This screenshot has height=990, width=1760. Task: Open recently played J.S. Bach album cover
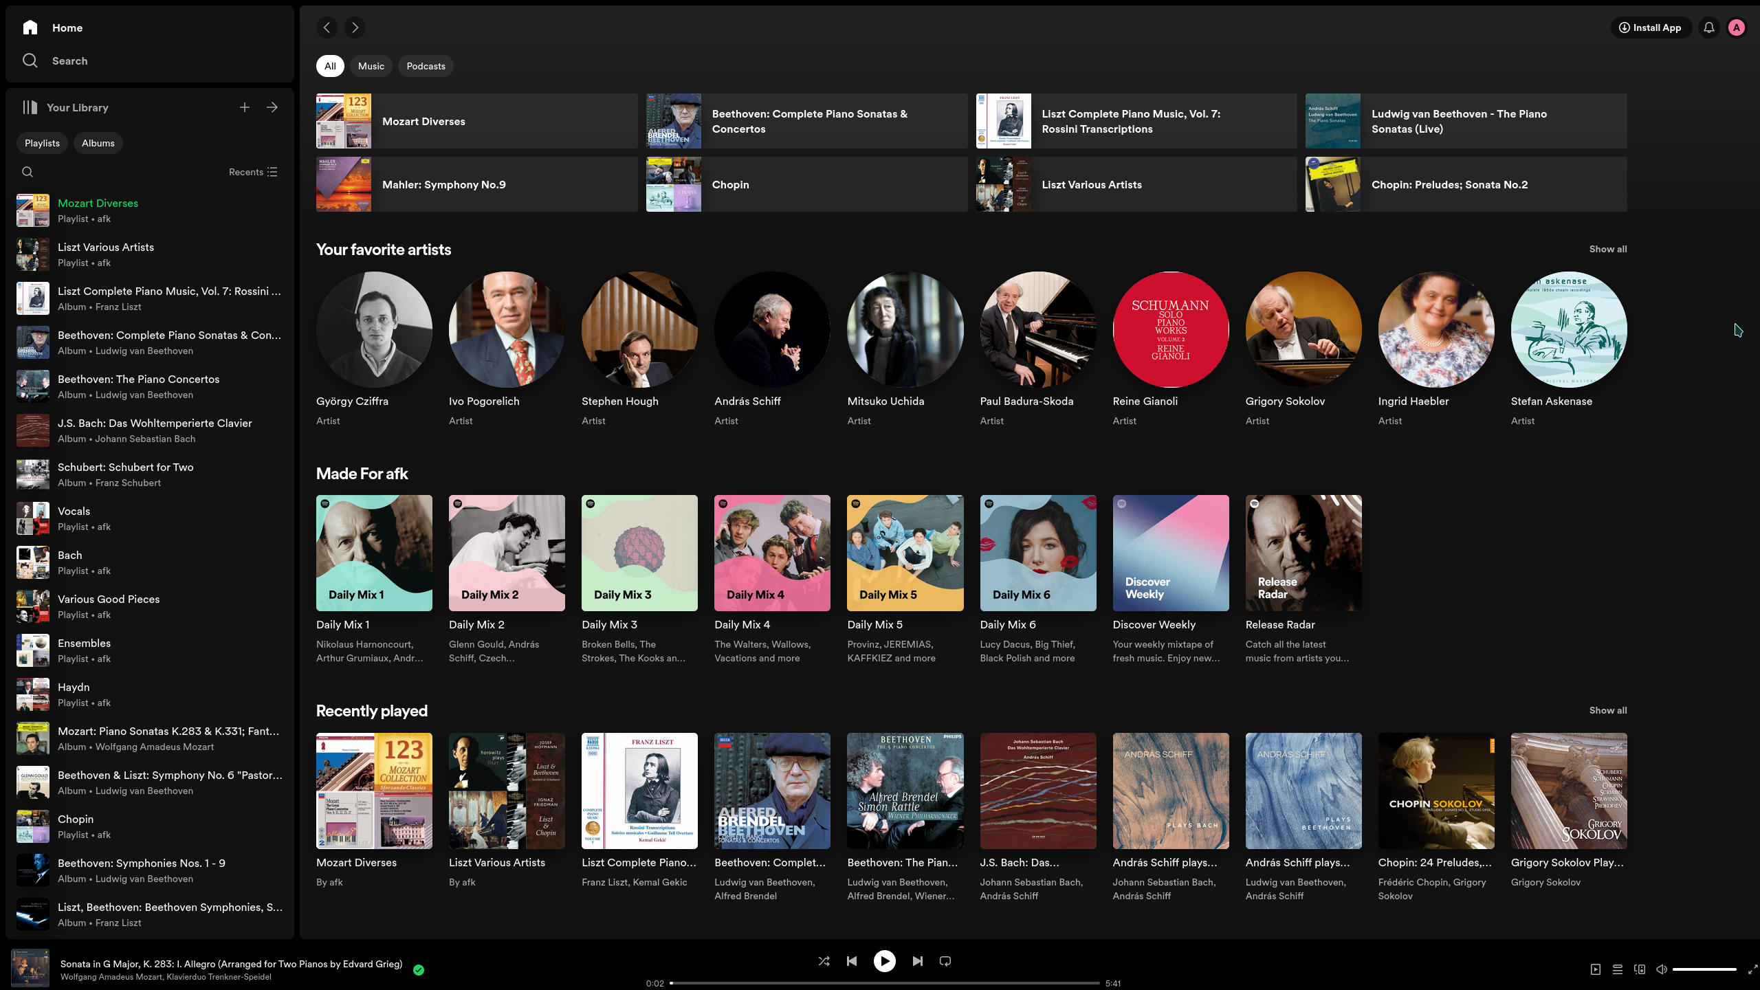coord(1038,791)
